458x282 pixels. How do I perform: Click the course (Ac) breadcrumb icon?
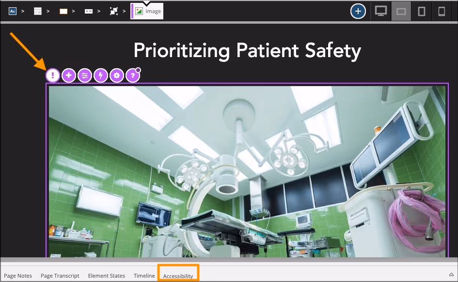click(x=13, y=12)
